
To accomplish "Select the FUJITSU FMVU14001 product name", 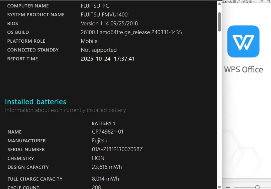I will 105,15.
